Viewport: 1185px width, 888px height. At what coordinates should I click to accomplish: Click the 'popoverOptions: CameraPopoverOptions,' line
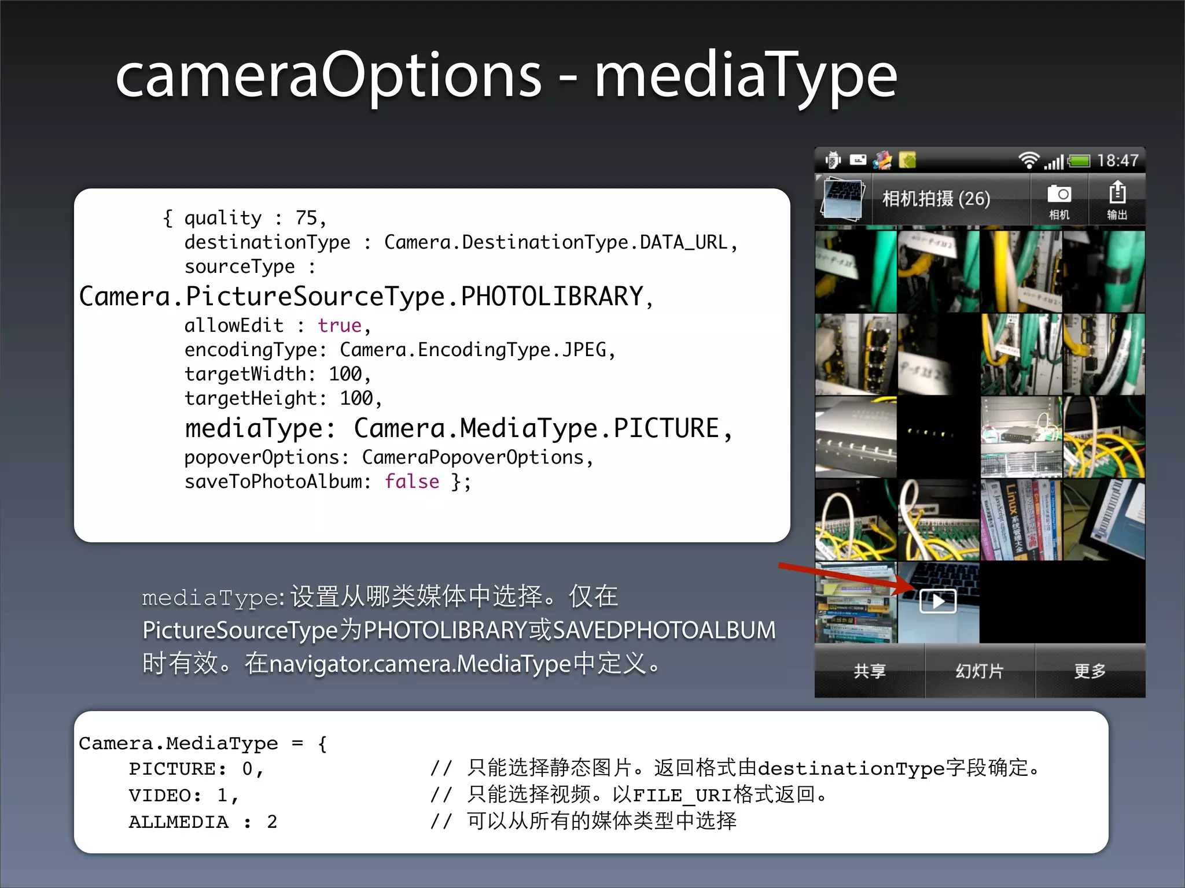(389, 457)
